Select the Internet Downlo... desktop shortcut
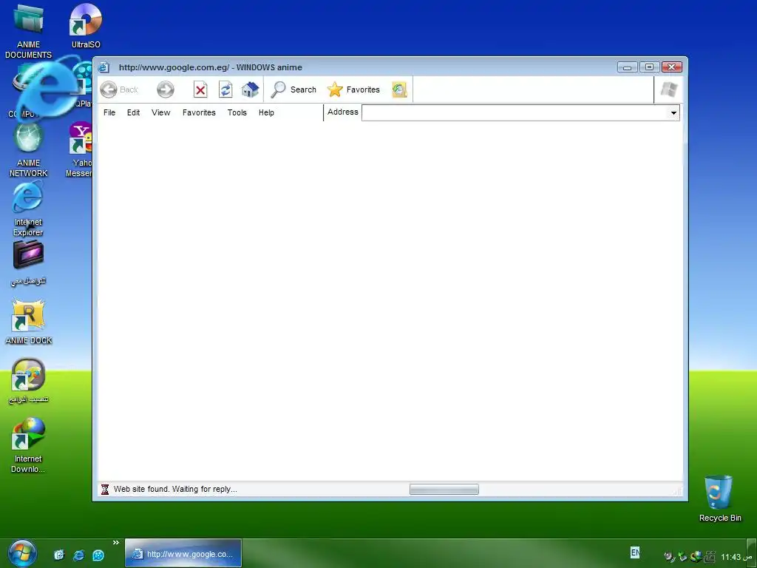Screen dimensions: 757x568 pos(28,445)
